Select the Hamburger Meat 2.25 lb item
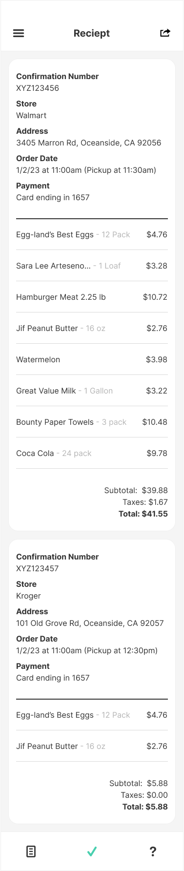This screenshot has height=871, width=184. pyautogui.click(x=92, y=297)
